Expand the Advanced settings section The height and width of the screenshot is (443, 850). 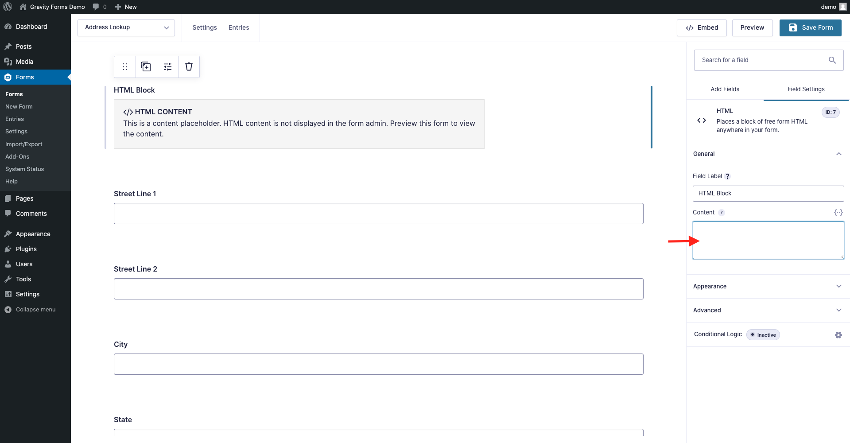(768, 310)
